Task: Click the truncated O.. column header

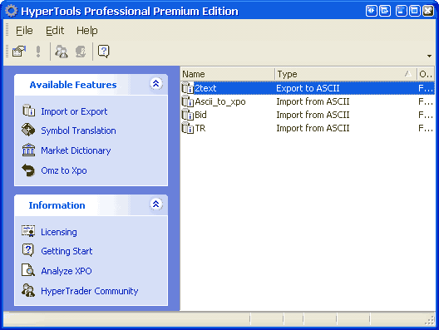Action: (x=426, y=74)
